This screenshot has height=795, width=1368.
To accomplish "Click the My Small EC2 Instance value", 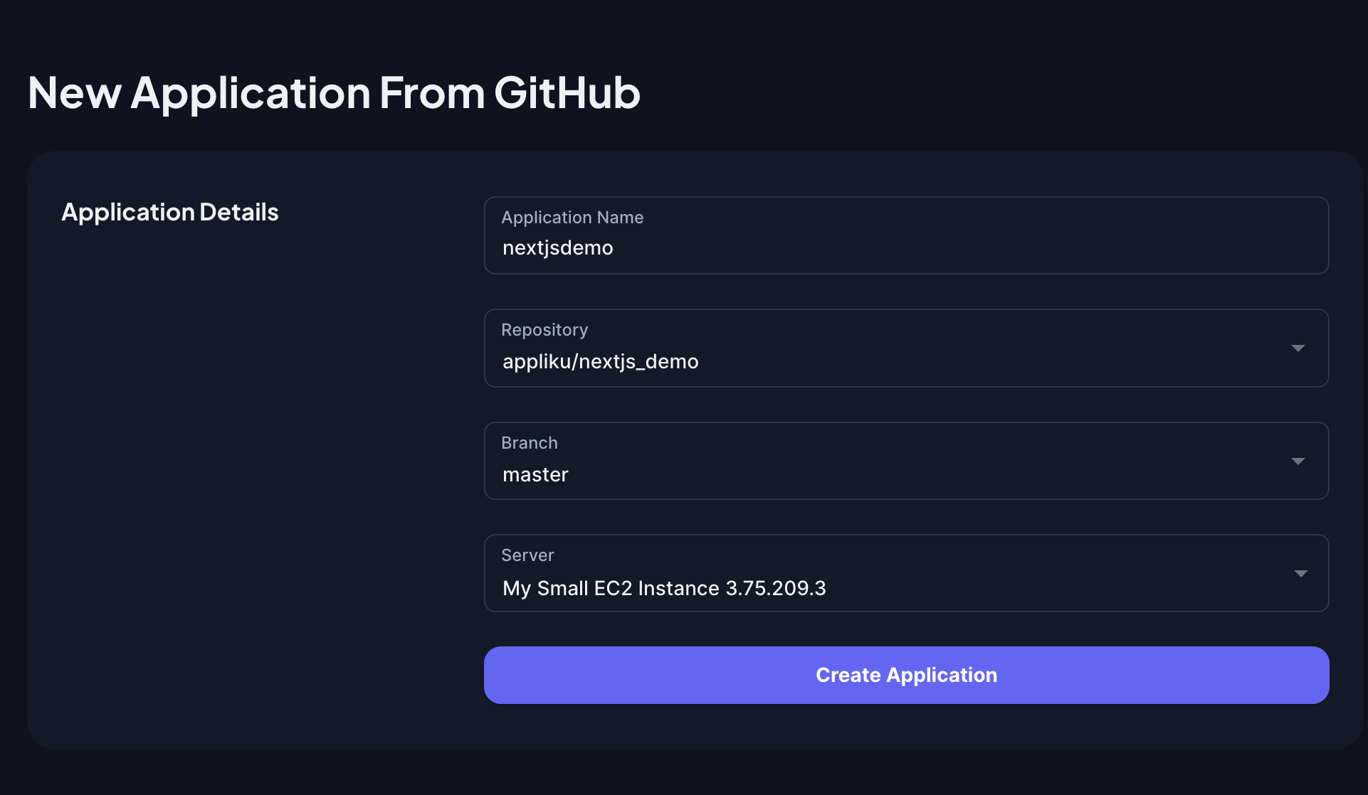I will pos(612,588).
